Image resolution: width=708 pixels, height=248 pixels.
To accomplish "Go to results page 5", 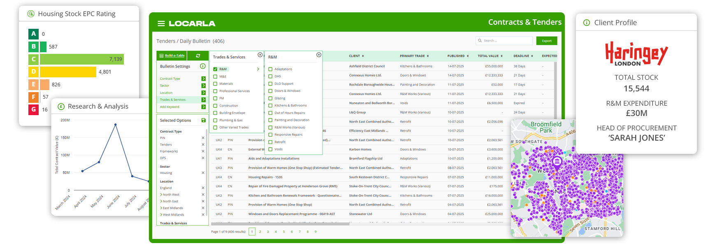I will coord(284,232).
